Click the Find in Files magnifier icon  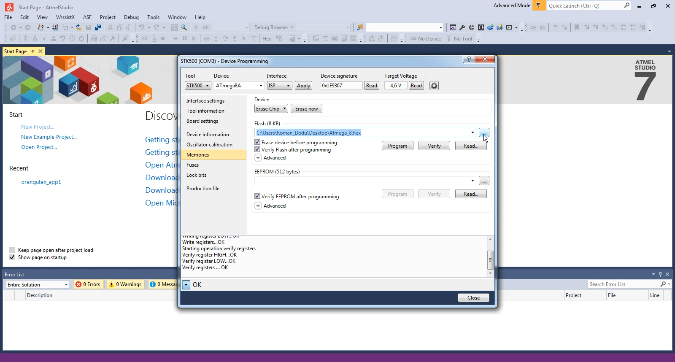184,27
